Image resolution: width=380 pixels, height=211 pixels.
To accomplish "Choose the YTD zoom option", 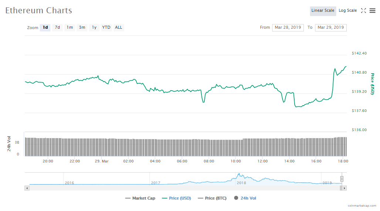I will point(106,28).
